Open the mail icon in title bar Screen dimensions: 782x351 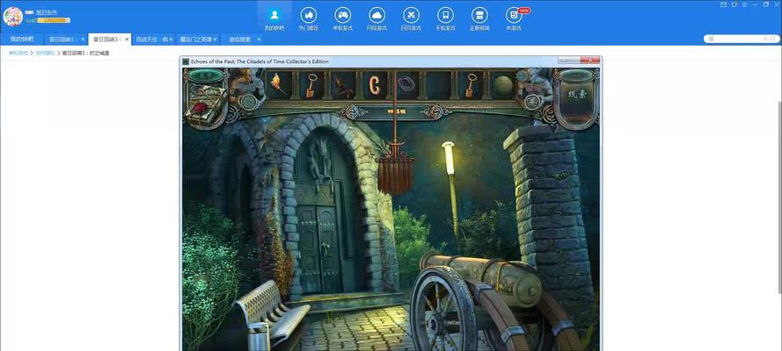click(x=724, y=4)
